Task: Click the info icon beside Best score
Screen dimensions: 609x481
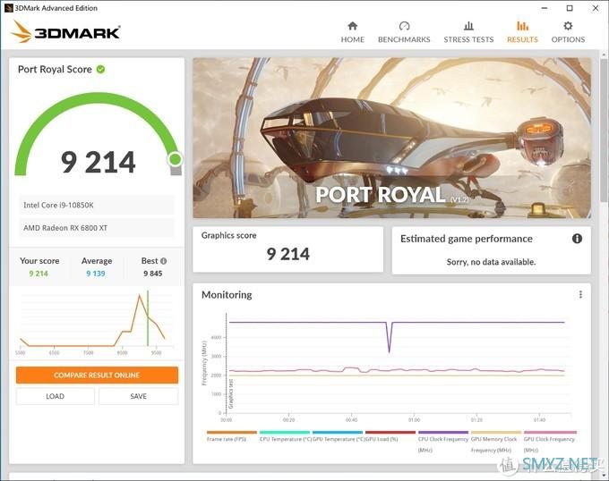Action: click(164, 261)
